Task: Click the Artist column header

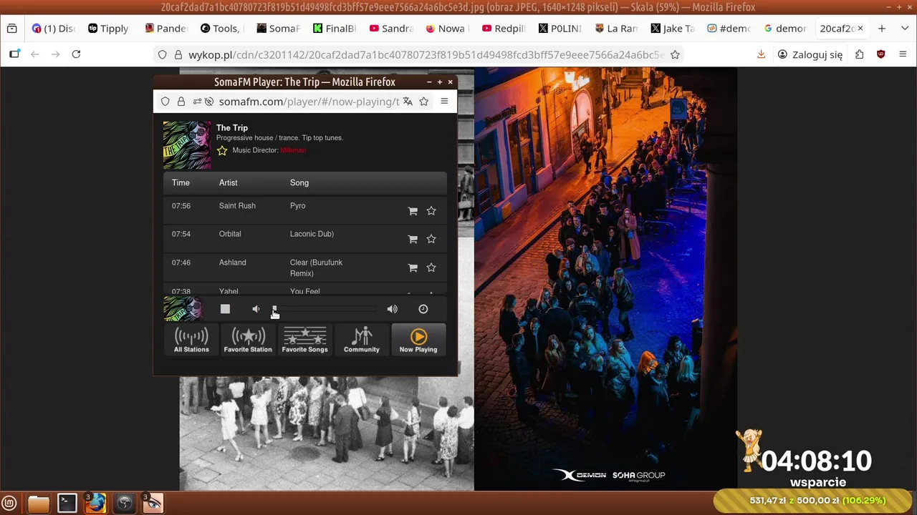Action: (228, 183)
